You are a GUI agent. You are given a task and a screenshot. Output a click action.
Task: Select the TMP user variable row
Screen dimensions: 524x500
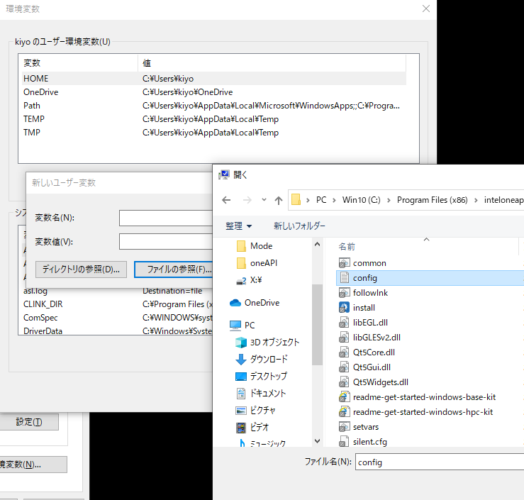(x=214, y=133)
